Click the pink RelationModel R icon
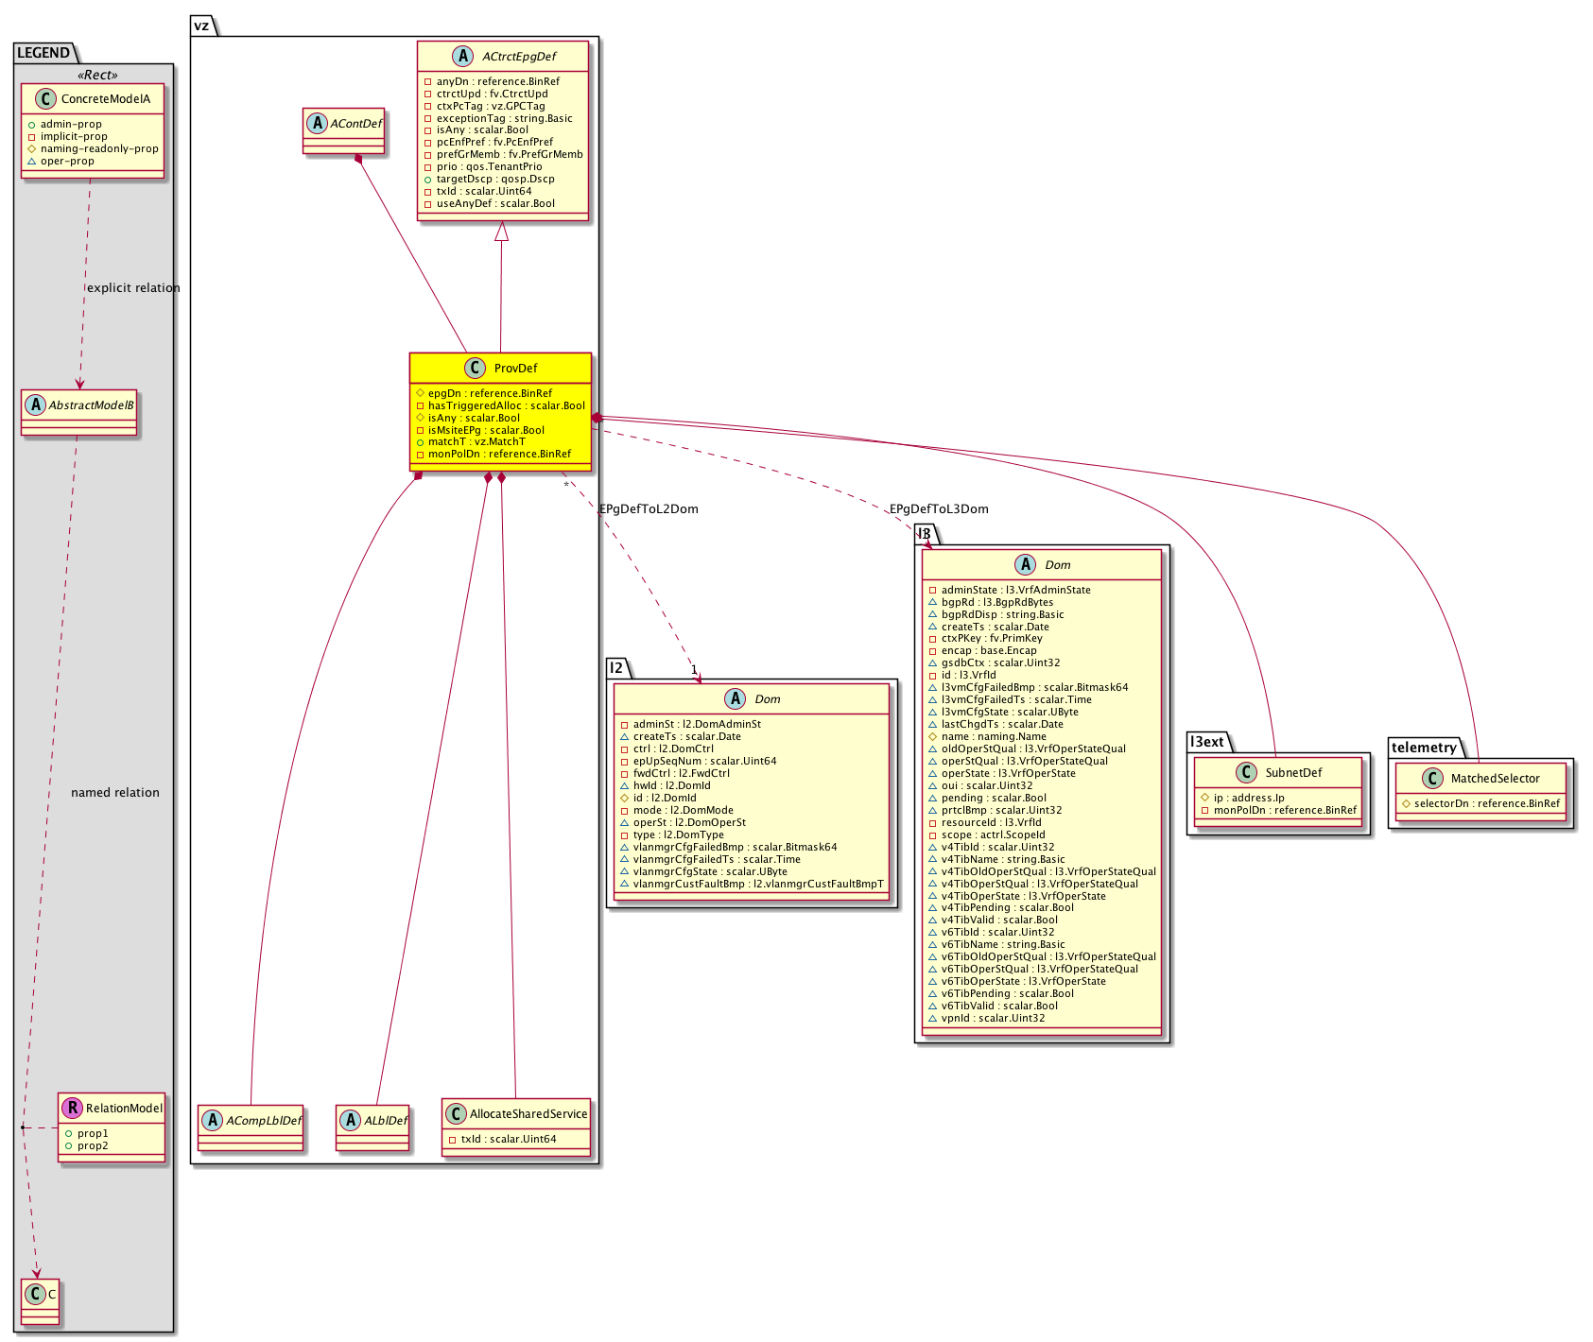This screenshot has height=1342, width=1593. (72, 1108)
